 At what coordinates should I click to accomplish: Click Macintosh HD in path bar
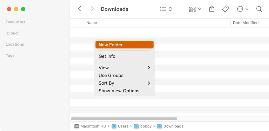point(90,126)
